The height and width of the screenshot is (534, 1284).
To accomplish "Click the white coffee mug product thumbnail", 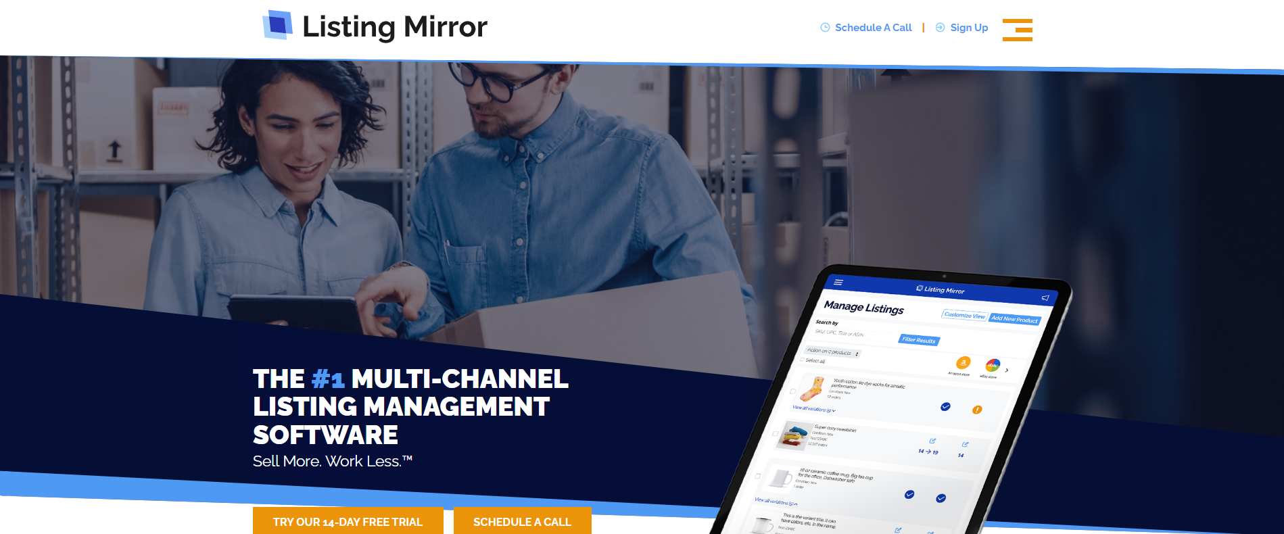I will [780, 479].
